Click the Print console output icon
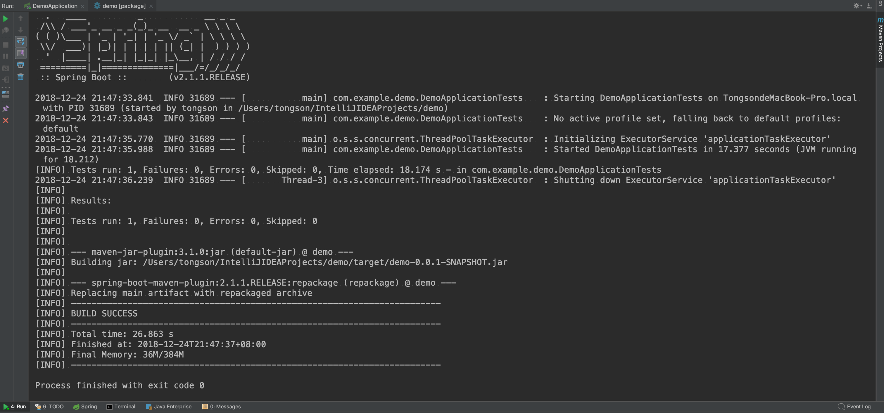The width and height of the screenshot is (884, 413). (20, 65)
